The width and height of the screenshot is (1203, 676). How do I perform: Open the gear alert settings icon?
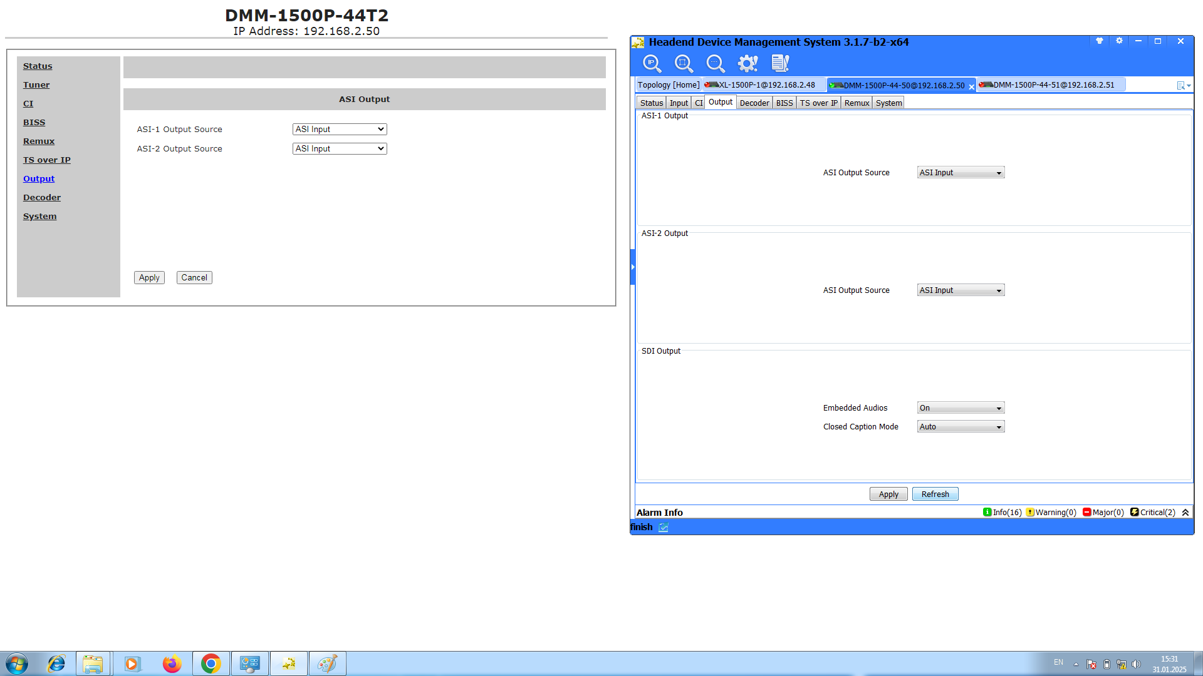tap(747, 63)
